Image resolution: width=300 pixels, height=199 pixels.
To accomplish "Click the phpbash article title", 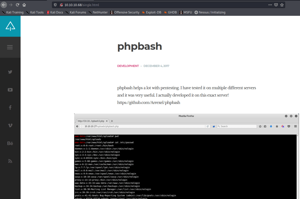I will (x=139, y=46).
